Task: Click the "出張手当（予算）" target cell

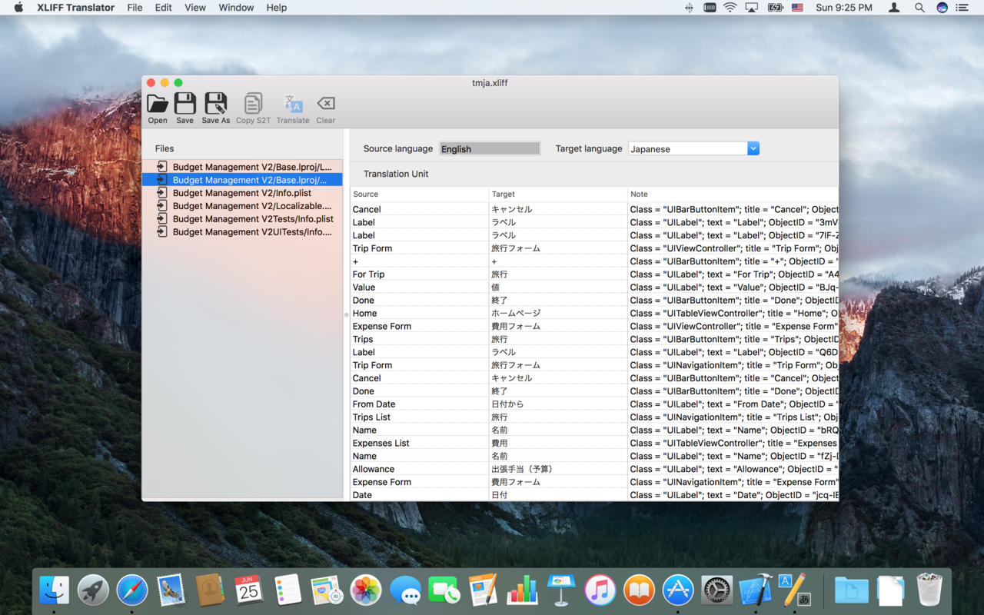Action: point(558,470)
